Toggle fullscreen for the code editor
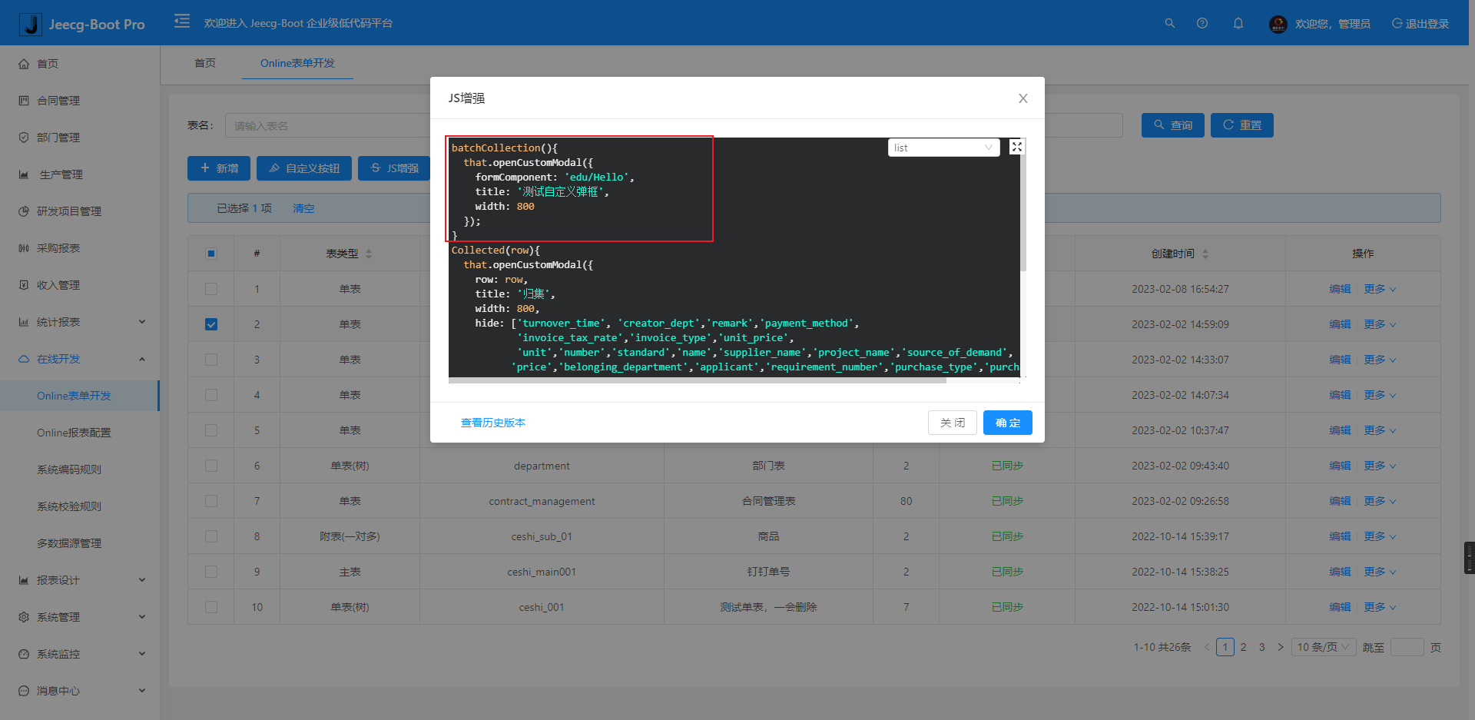The height and width of the screenshot is (720, 1475). 1016,147
